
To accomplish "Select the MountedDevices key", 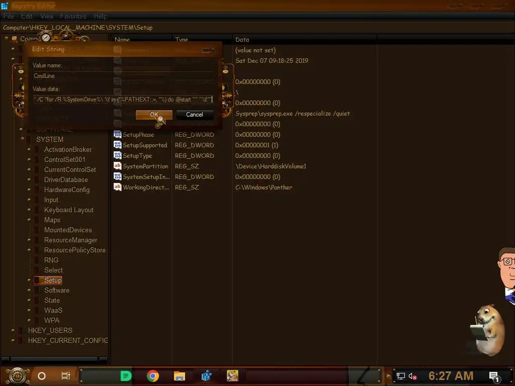I will (x=68, y=230).
